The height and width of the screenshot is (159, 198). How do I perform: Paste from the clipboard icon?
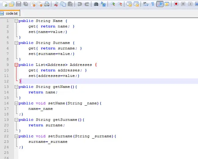click(70, 4)
